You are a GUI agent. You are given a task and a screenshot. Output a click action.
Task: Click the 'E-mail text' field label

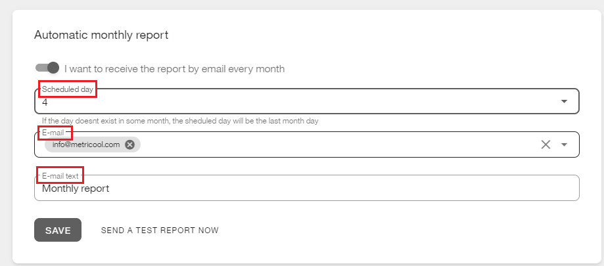60,176
